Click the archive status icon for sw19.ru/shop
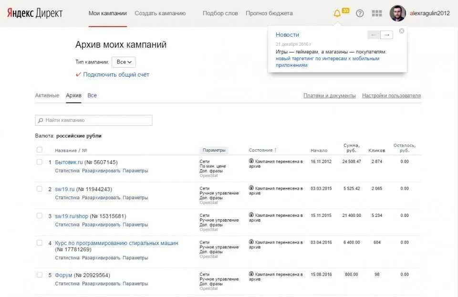Image resolution: width=458 pixels, height=297 pixels. click(251, 215)
